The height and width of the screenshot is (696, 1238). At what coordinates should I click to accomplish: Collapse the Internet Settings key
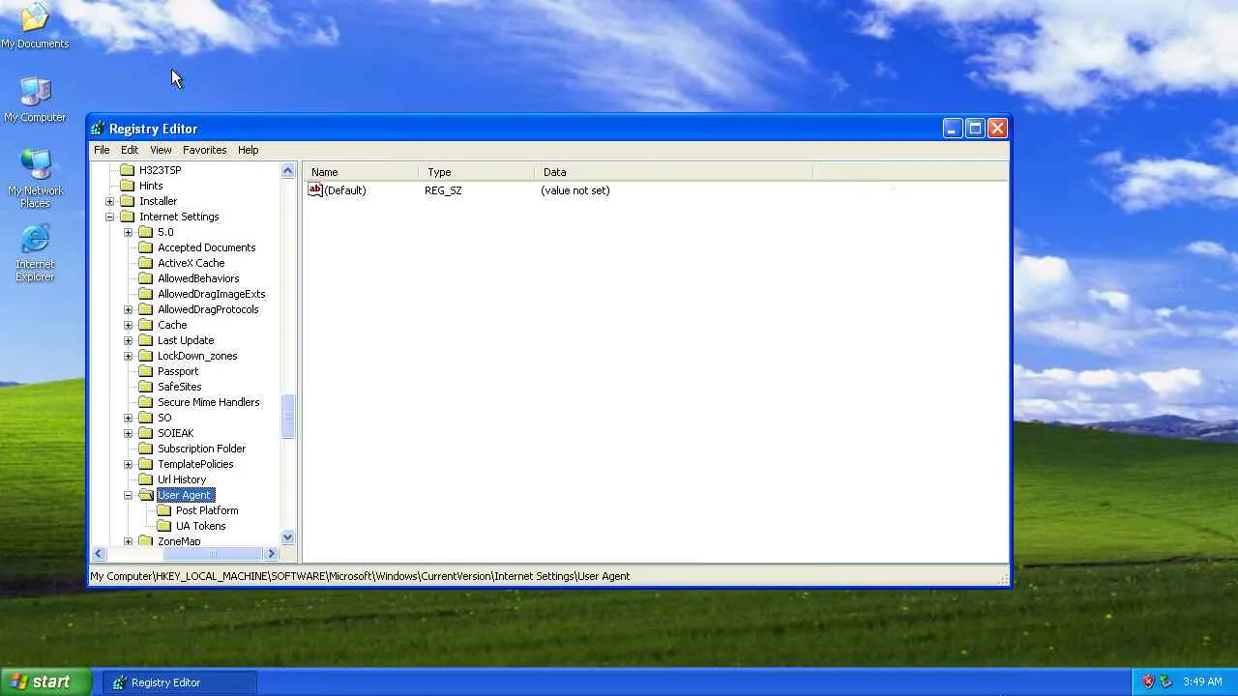click(110, 217)
